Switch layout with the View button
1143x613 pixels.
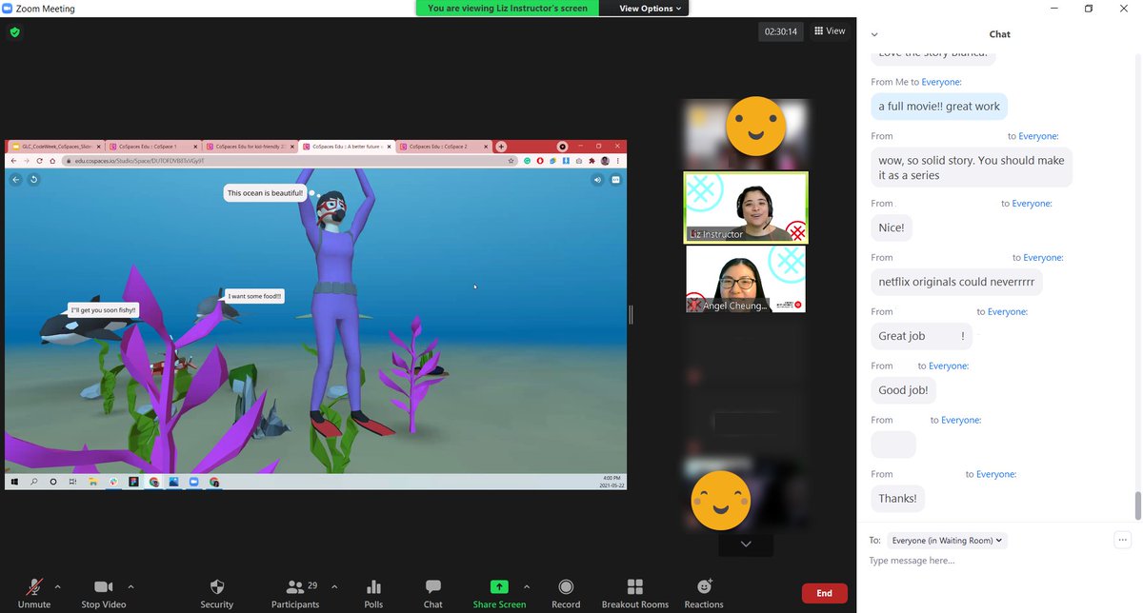[829, 31]
